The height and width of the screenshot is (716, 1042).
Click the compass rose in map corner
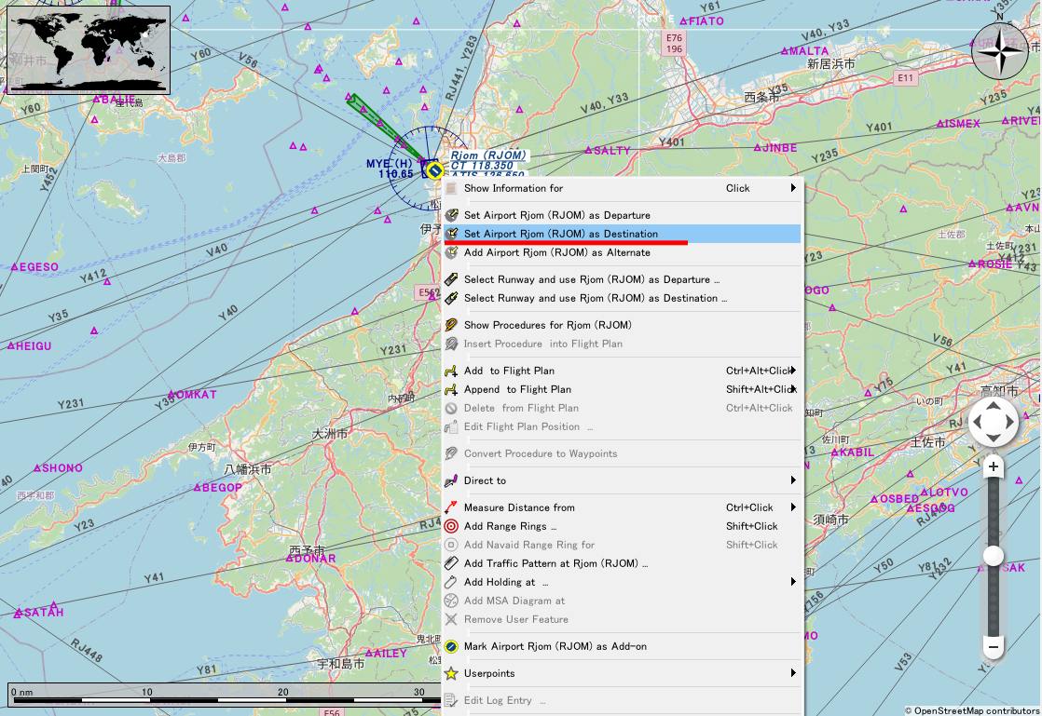click(1000, 50)
